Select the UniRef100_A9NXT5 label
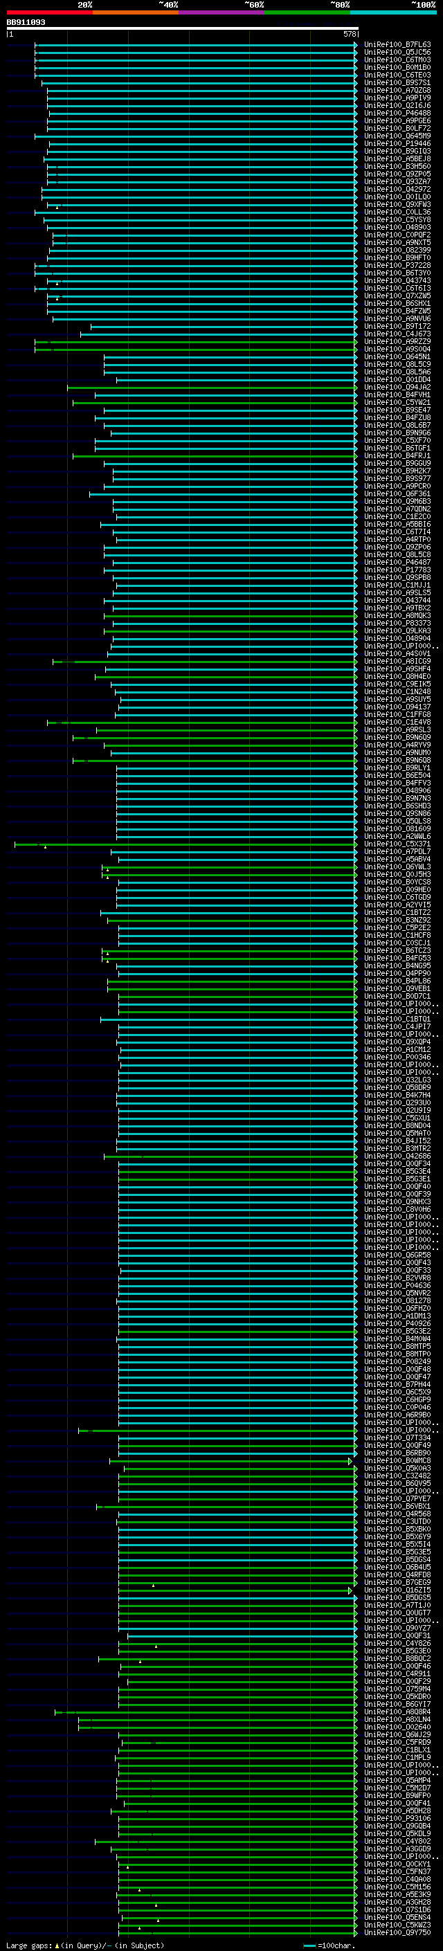Screen dimensions: 443x1951 [397, 242]
